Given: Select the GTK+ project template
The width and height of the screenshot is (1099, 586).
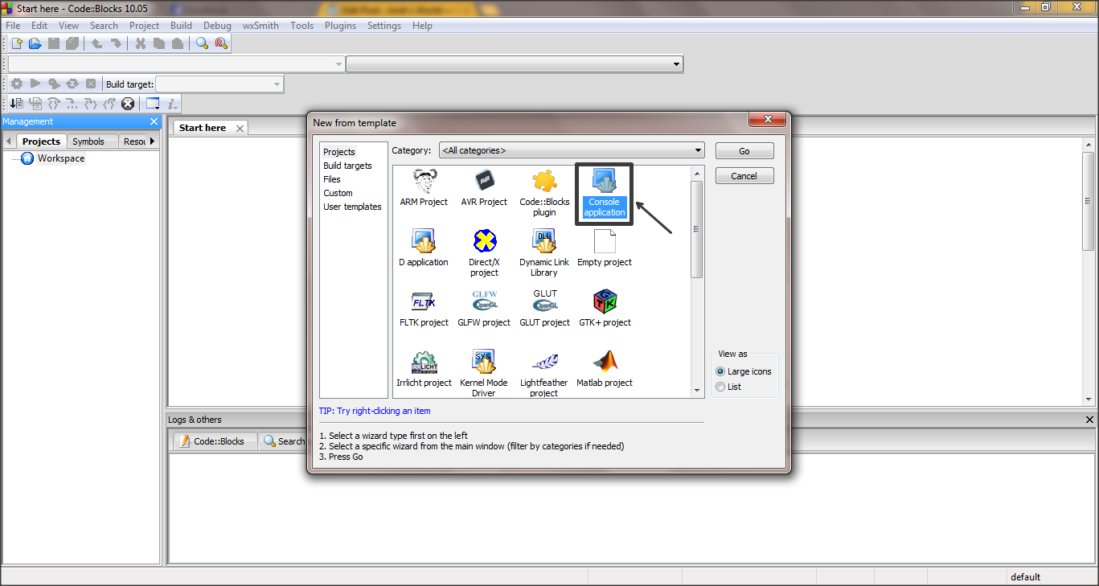Looking at the screenshot, I should tap(605, 309).
